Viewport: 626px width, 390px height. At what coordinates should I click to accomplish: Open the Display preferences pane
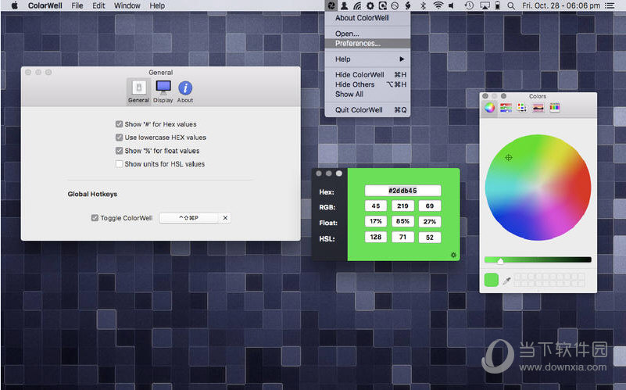[x=163, y=91]
